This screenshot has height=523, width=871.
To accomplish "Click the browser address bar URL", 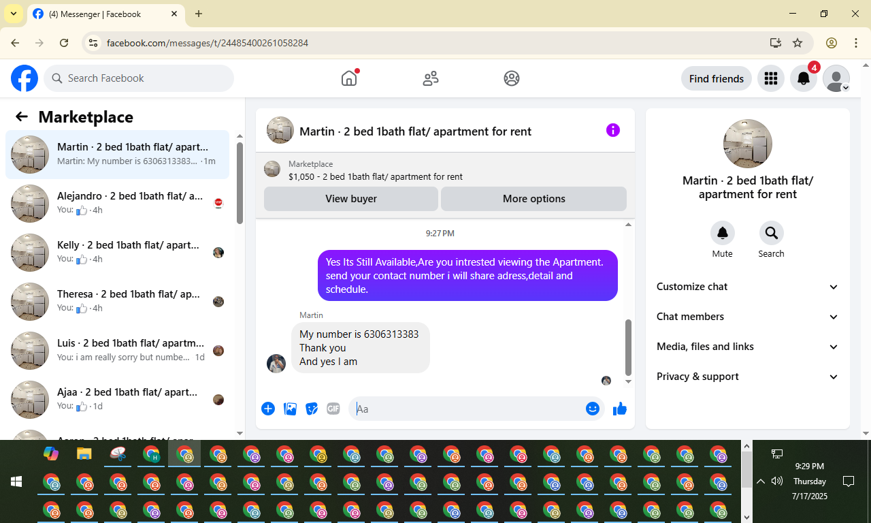I will (x=208, y=43).
